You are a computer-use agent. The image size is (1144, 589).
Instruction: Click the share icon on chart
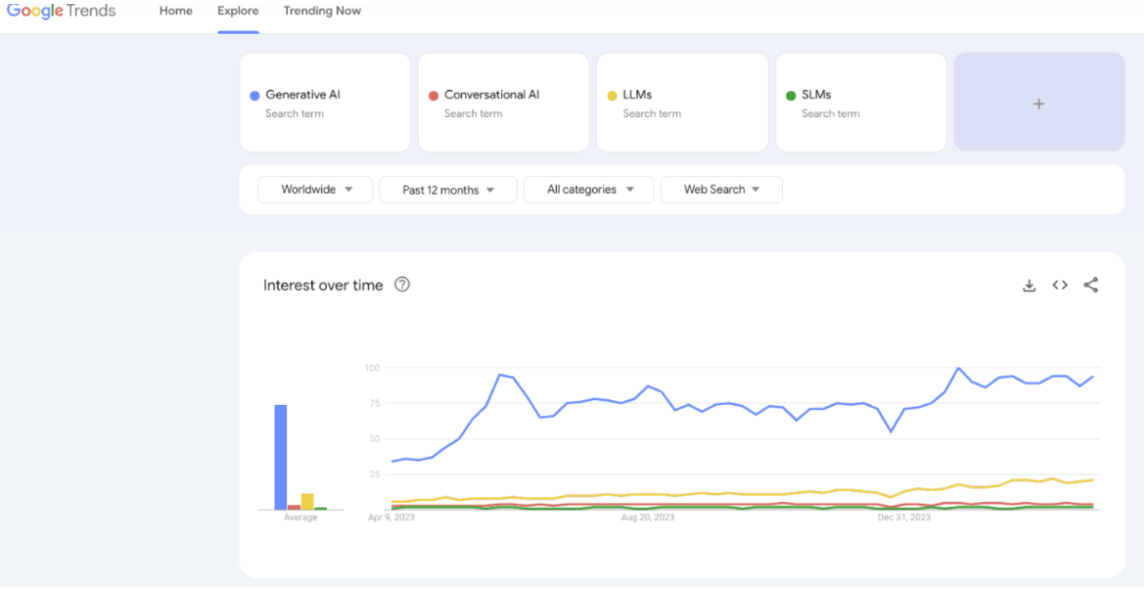pyautogui.click(x=1091, y=285)
